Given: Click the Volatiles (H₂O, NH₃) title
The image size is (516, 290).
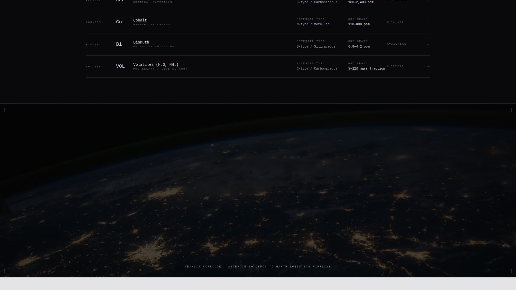Looking at the screenshot, I should pyautogui.click(x=156, y=64).
